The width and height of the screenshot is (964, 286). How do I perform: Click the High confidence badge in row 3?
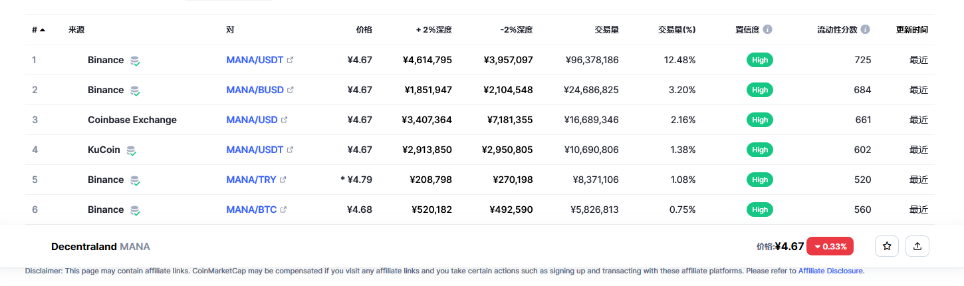coord(760,120)
